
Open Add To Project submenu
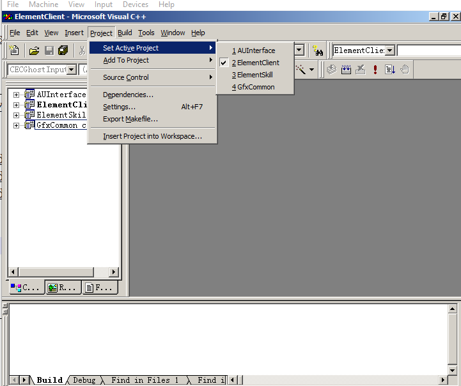click(152, 60)
